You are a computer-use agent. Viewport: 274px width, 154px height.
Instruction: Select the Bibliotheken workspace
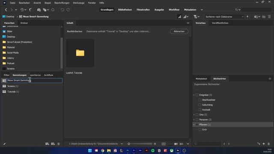pos(125,10)
